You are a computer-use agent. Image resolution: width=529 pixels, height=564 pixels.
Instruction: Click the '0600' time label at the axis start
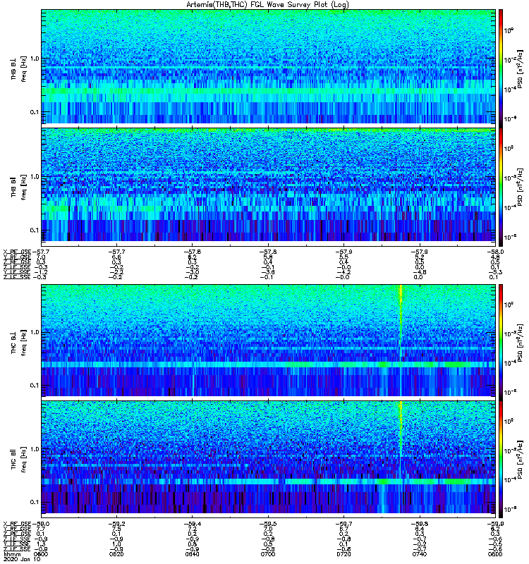pyautogui.click(x=41, y=554)
